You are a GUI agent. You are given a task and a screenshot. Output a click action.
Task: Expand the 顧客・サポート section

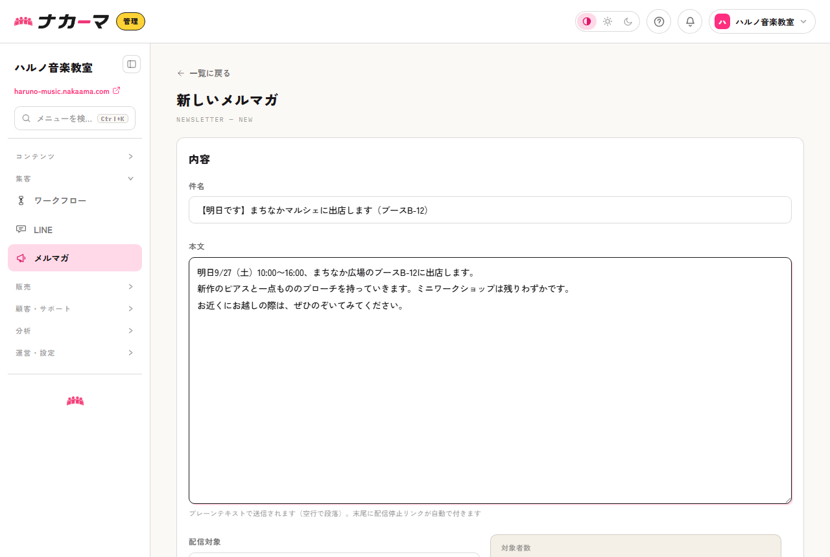pyautogui.click(x=75, y=309)
